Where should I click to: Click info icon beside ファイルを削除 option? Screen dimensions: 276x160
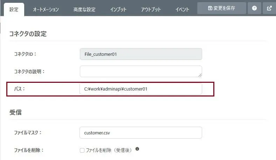pyautogui.click(x=137, y=149)
